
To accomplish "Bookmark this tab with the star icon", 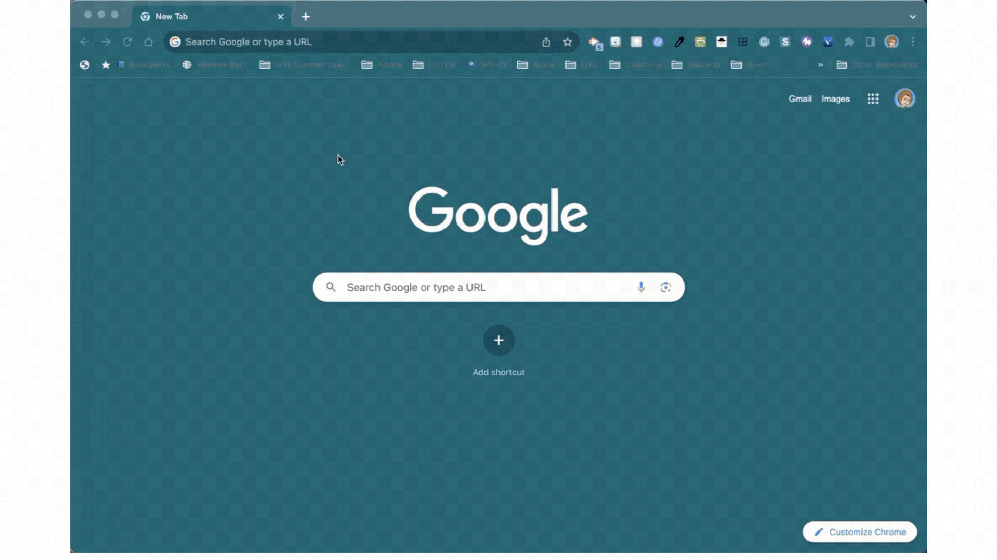I will [x=568, y=42].
